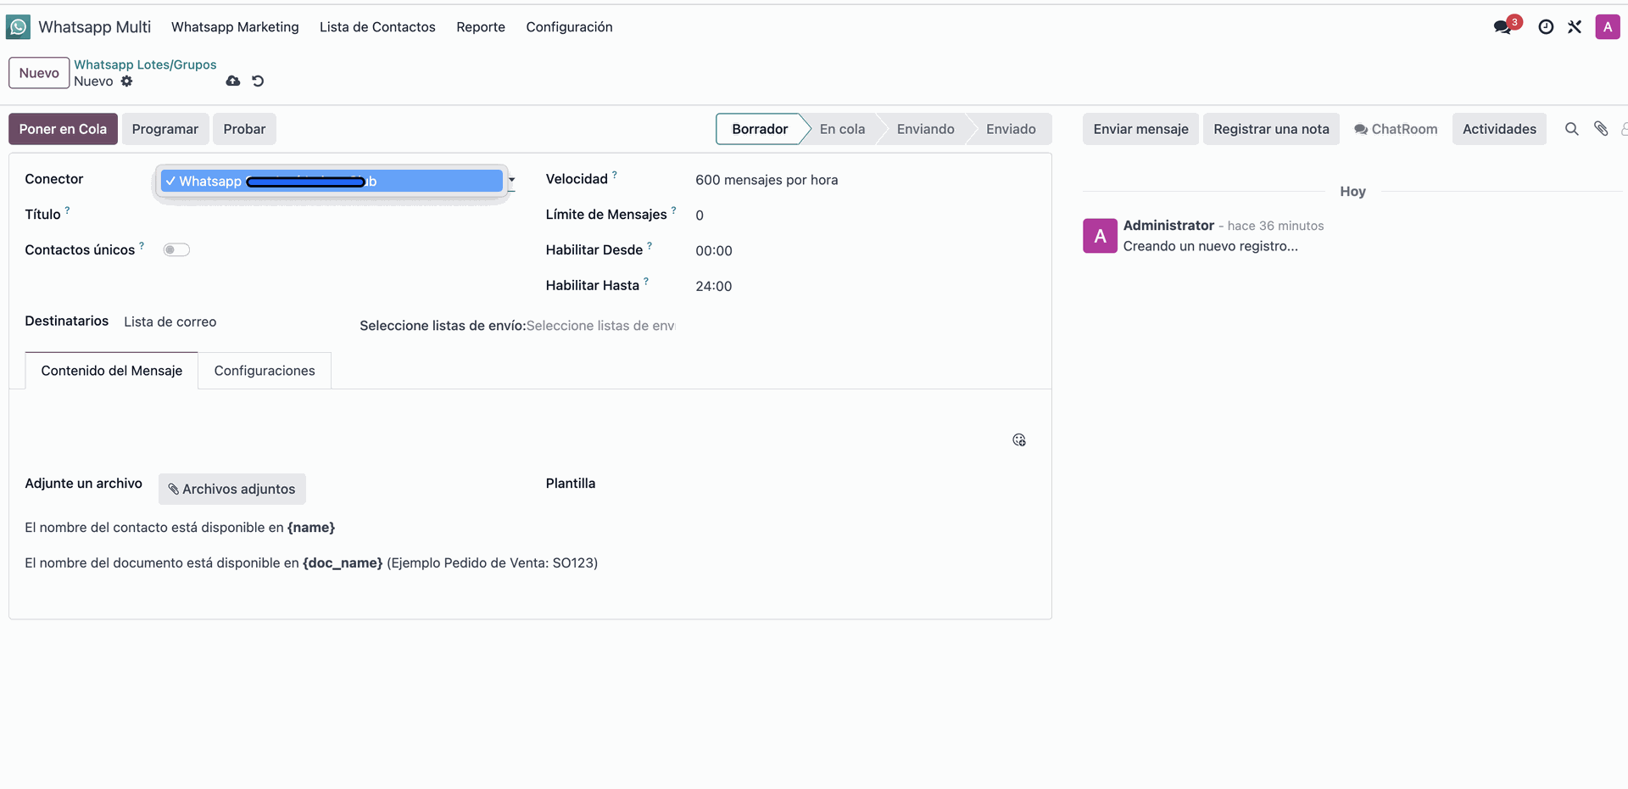This screenshot has width=1628, height=789.
Task: Select the Borrador status stage
Action: click(760, 129)
